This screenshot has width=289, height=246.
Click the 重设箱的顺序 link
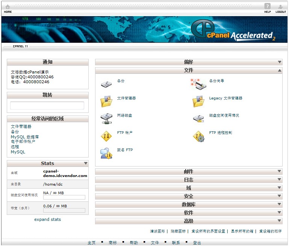[x=270, y=231]
